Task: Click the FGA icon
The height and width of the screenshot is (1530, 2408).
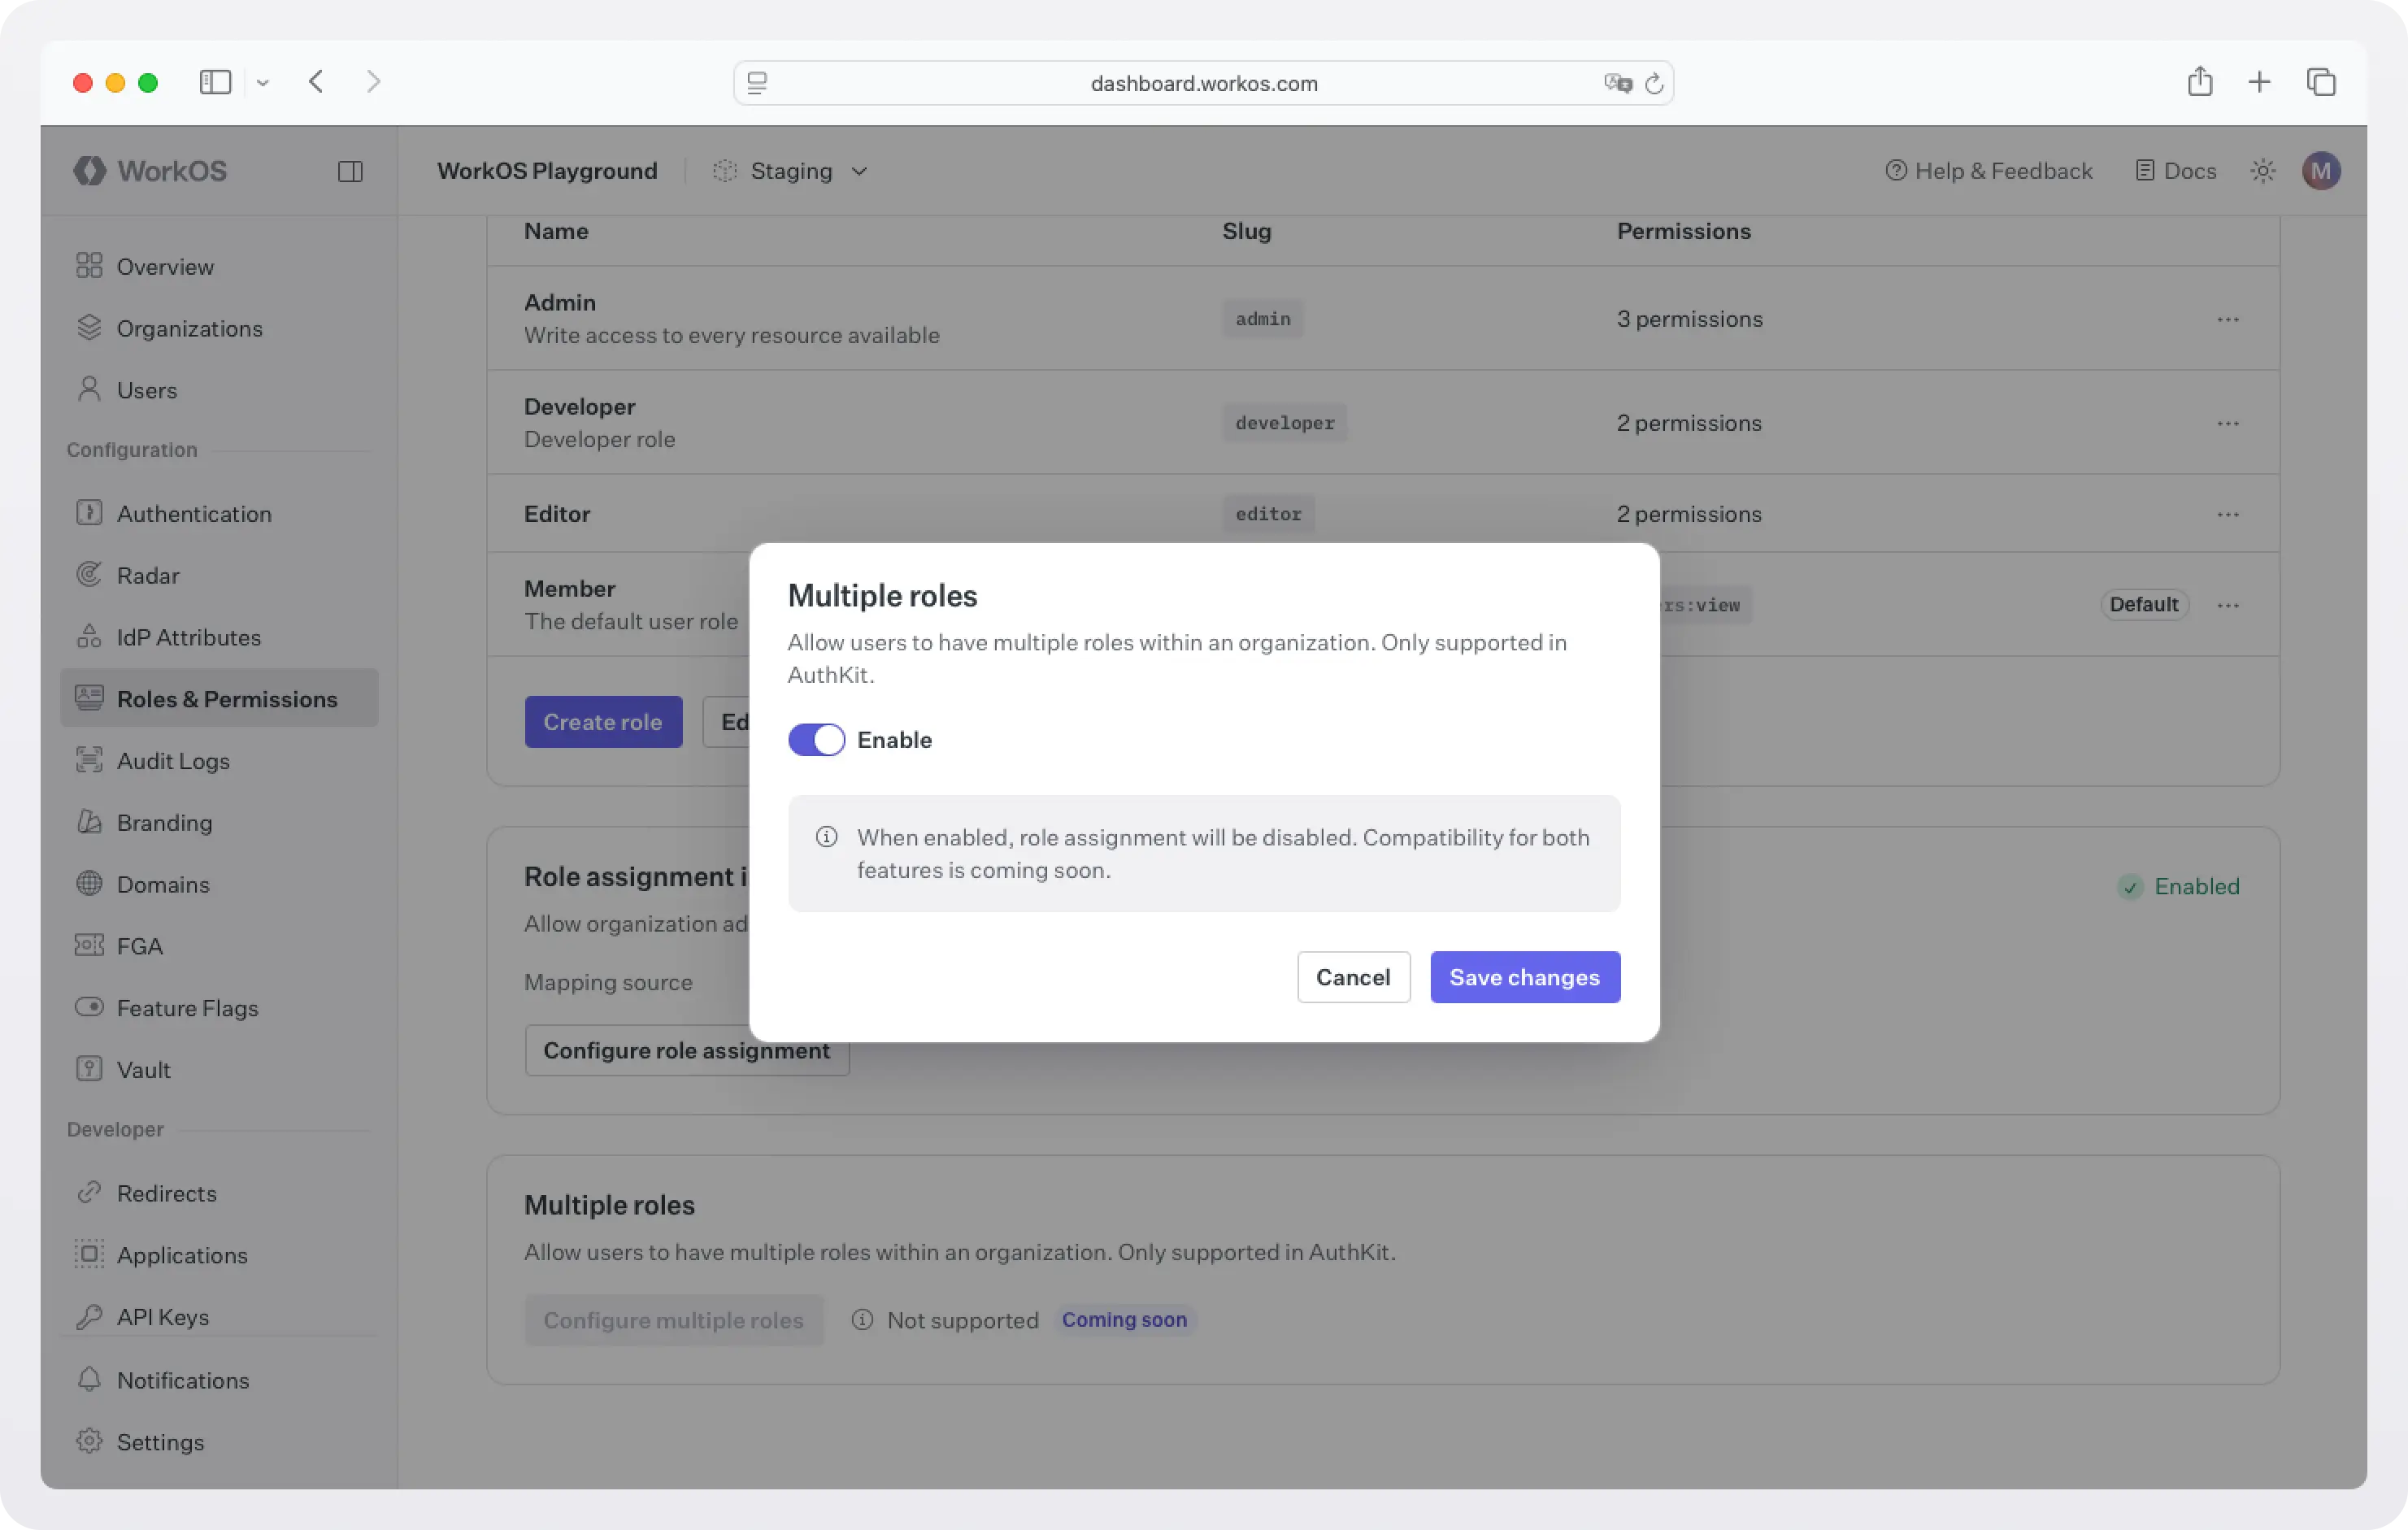Action: click(89, 945)
